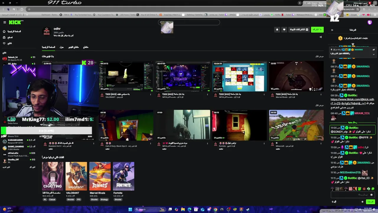Click the channel points icon below the chat
Screen dimensions: 378x213
click(x=334, y=202)
